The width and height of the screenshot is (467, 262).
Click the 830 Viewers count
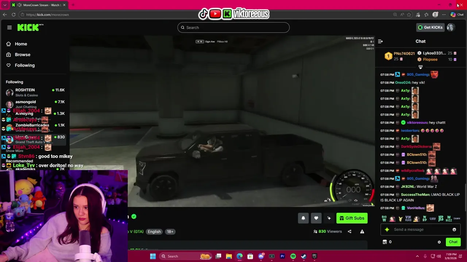coord(328,231)
